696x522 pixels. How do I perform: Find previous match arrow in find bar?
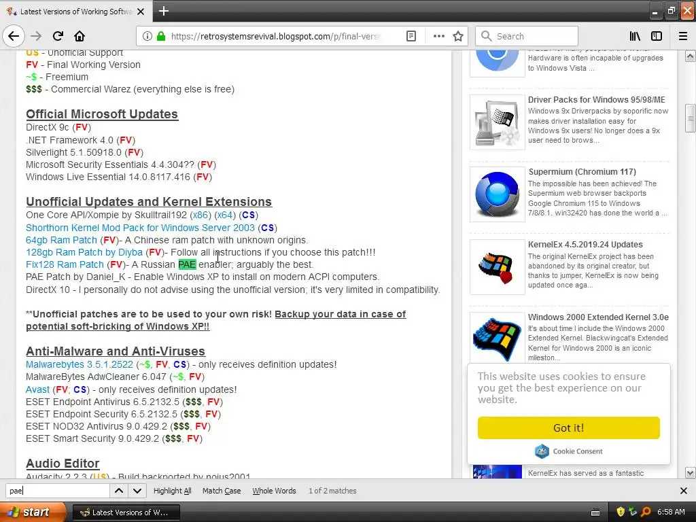pyautogui.click(x=119, y=491)
